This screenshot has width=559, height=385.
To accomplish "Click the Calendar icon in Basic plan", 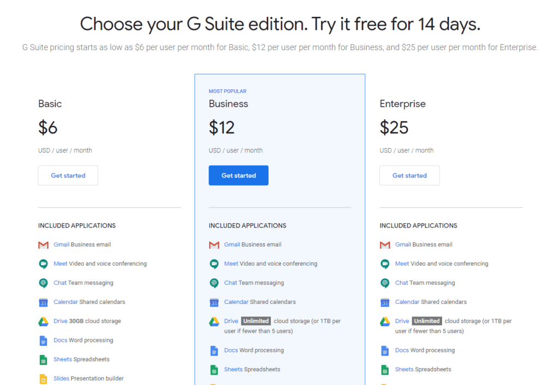I will tap(43, 302).
